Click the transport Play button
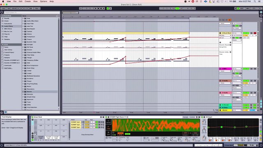 (x=96, y=8)
